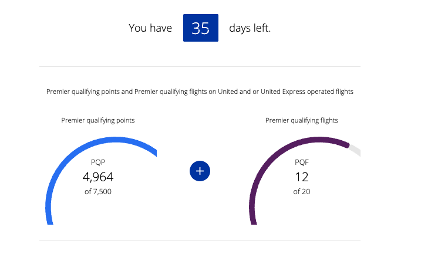
Task: Click the Premier qualifying points label
Action: 98,120
